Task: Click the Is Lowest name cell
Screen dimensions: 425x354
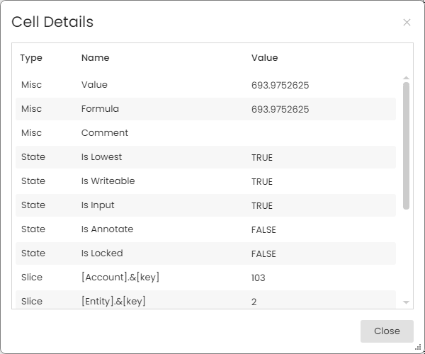Action: click(101, 156)
